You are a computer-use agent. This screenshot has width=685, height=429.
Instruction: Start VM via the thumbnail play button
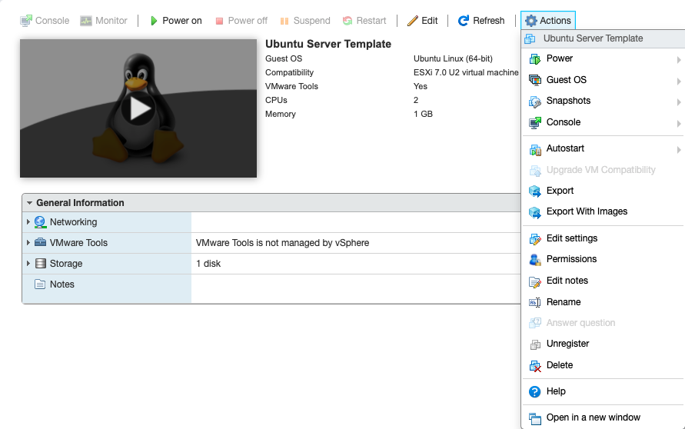point(138,108)
